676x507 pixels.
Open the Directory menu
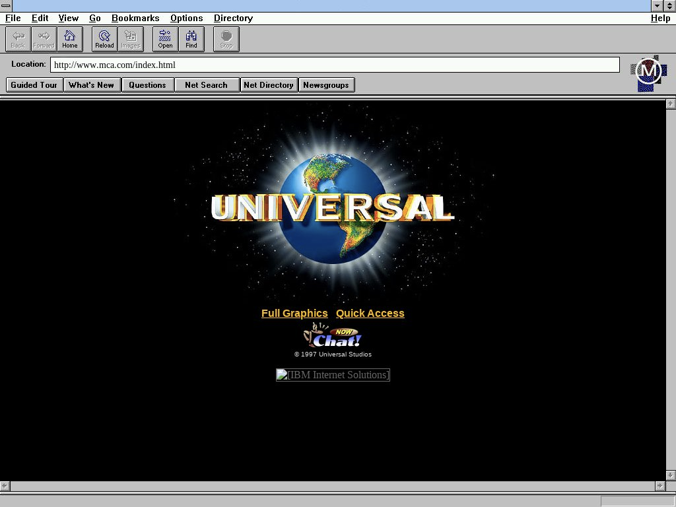coord(233,18)
